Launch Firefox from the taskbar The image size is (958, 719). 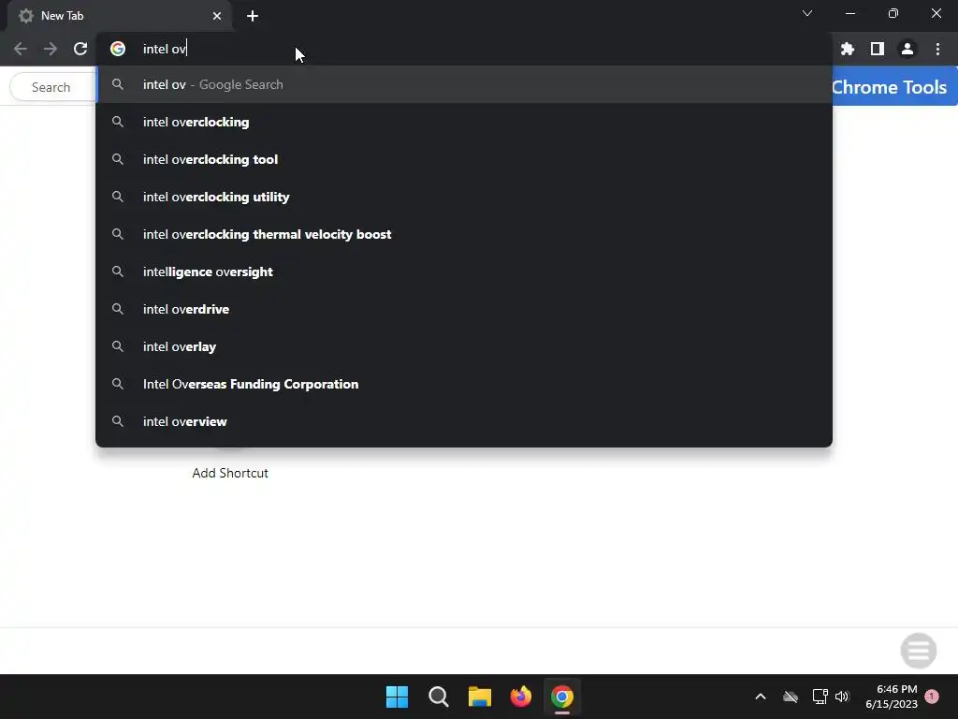tap(520, 697)
